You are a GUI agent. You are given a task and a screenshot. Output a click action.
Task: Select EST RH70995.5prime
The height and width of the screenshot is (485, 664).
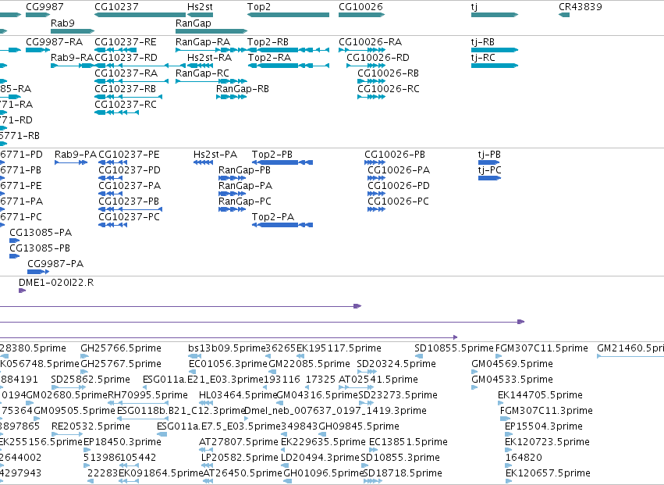tap(147, 395)
